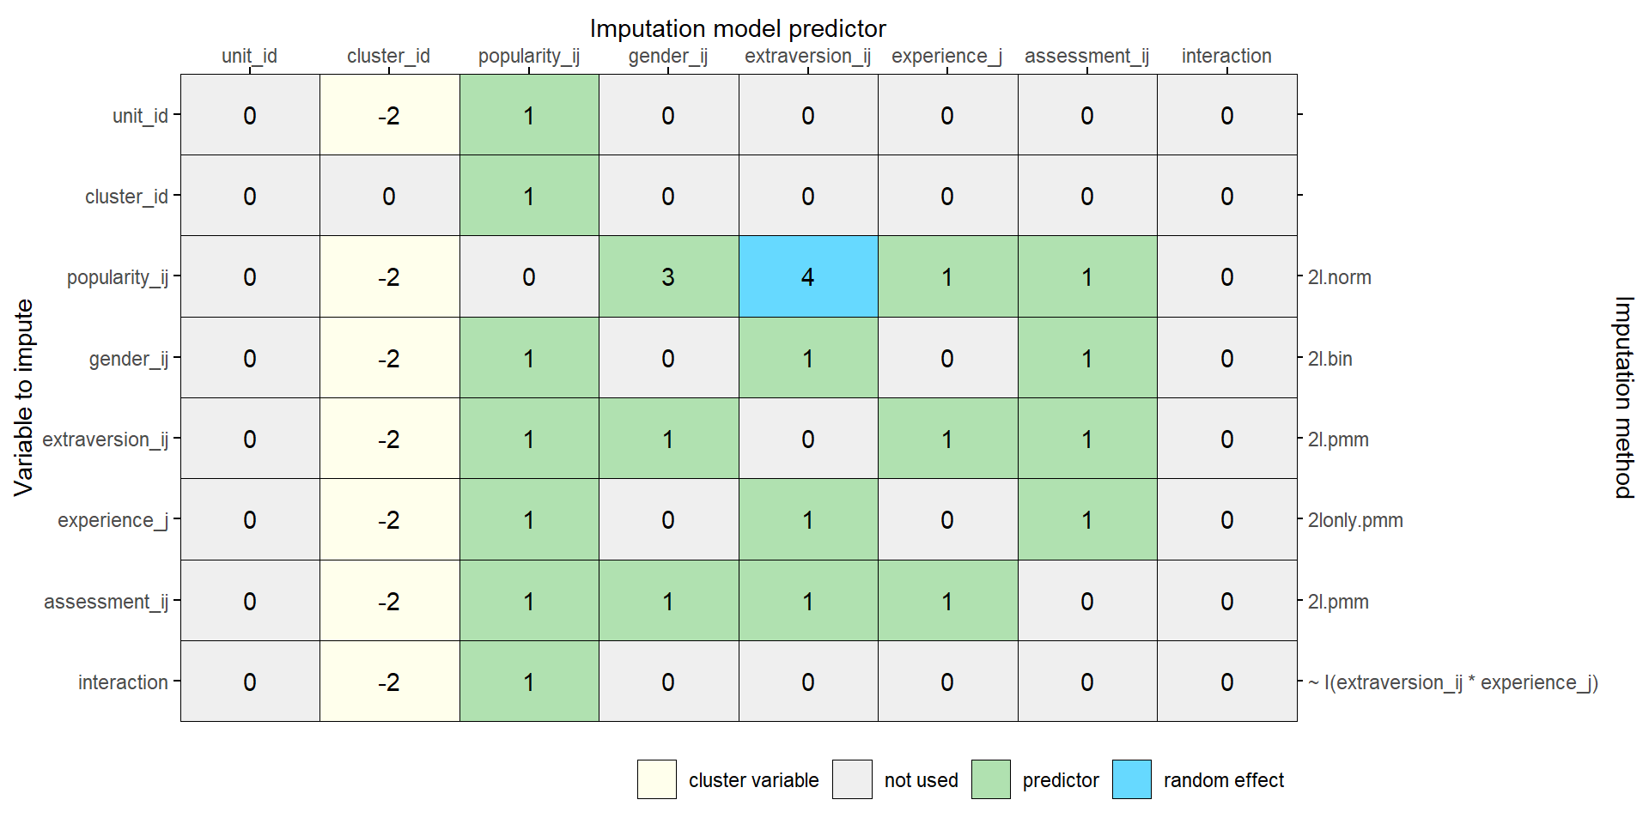1649x824 pixels.
Task: Click the experience_j row label
Action: tap(113, 520)
